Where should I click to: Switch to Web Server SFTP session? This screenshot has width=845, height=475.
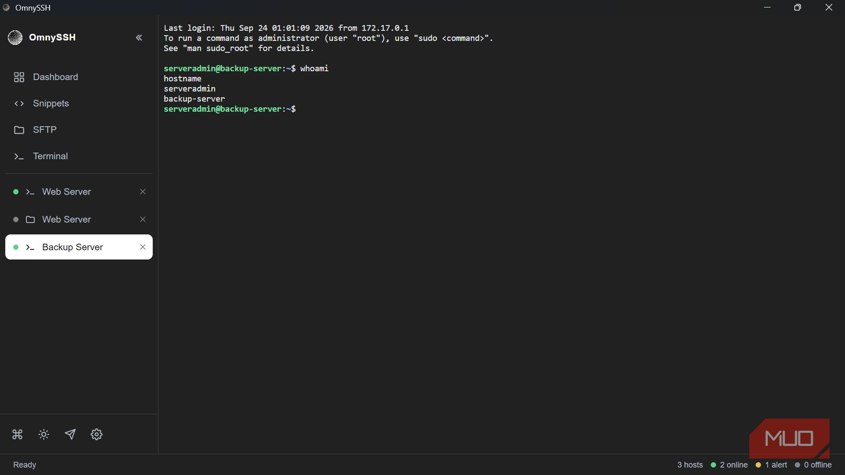click(x=79, y=219)
